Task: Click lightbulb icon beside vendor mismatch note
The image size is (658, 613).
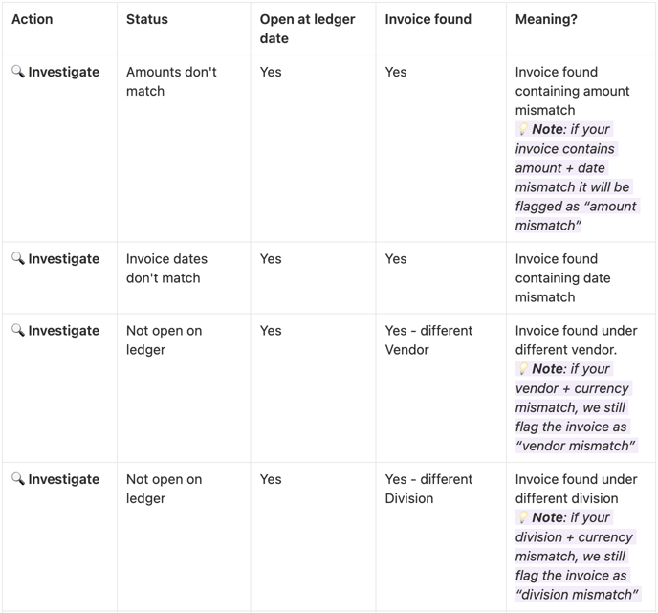Action: coord(523,369)
